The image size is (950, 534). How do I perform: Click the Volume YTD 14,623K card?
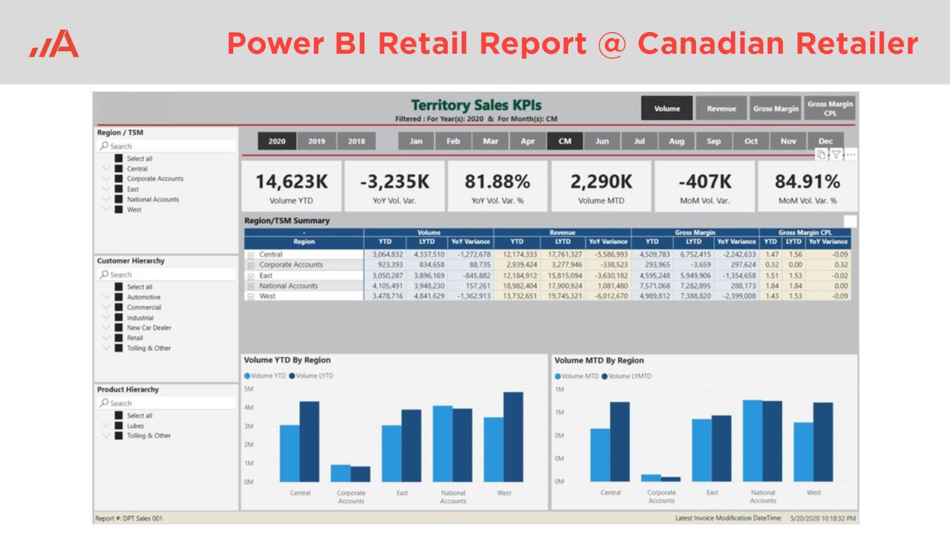292,186
